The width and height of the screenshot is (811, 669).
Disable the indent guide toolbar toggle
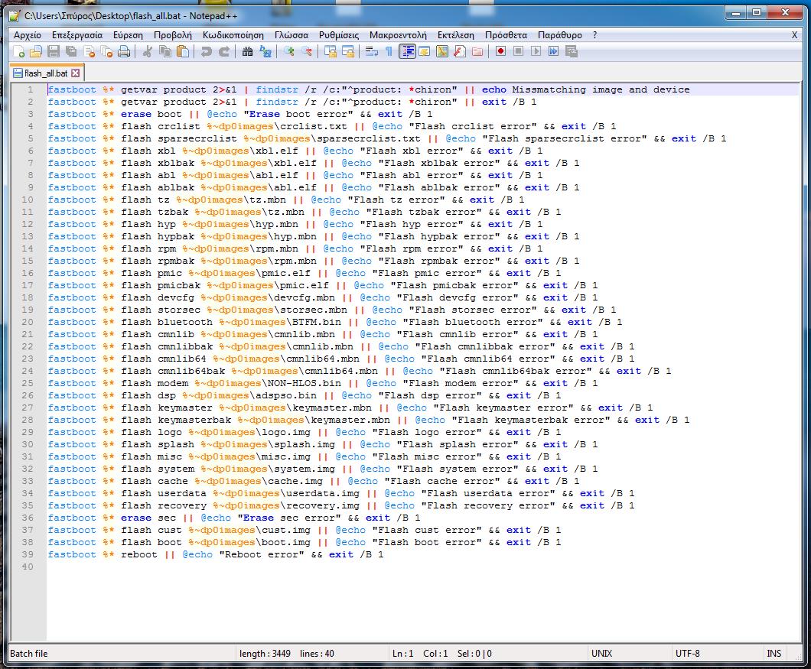click(x=407, y=52)
